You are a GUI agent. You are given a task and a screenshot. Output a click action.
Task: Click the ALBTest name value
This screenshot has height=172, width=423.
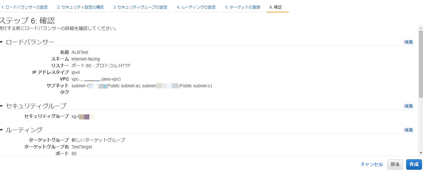(x=80, y=52)
